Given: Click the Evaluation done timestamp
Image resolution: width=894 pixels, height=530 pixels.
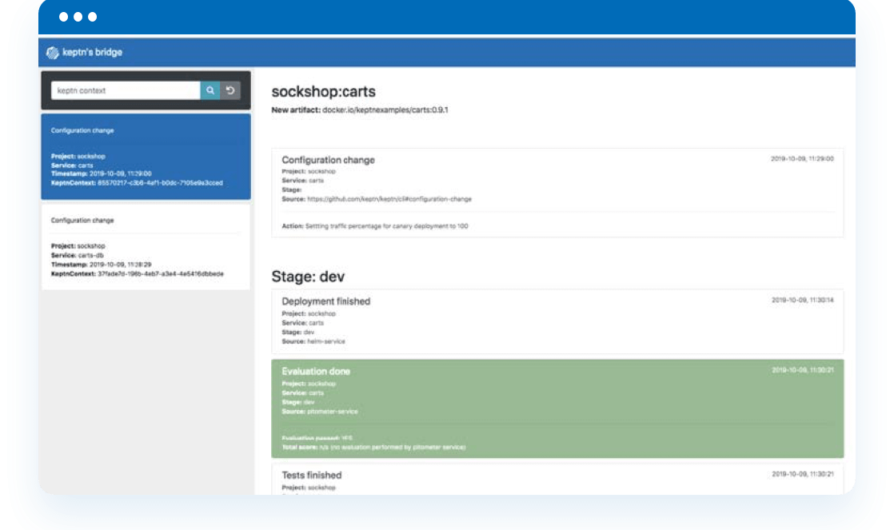Looking at the screenshot, I should [802, 370].
